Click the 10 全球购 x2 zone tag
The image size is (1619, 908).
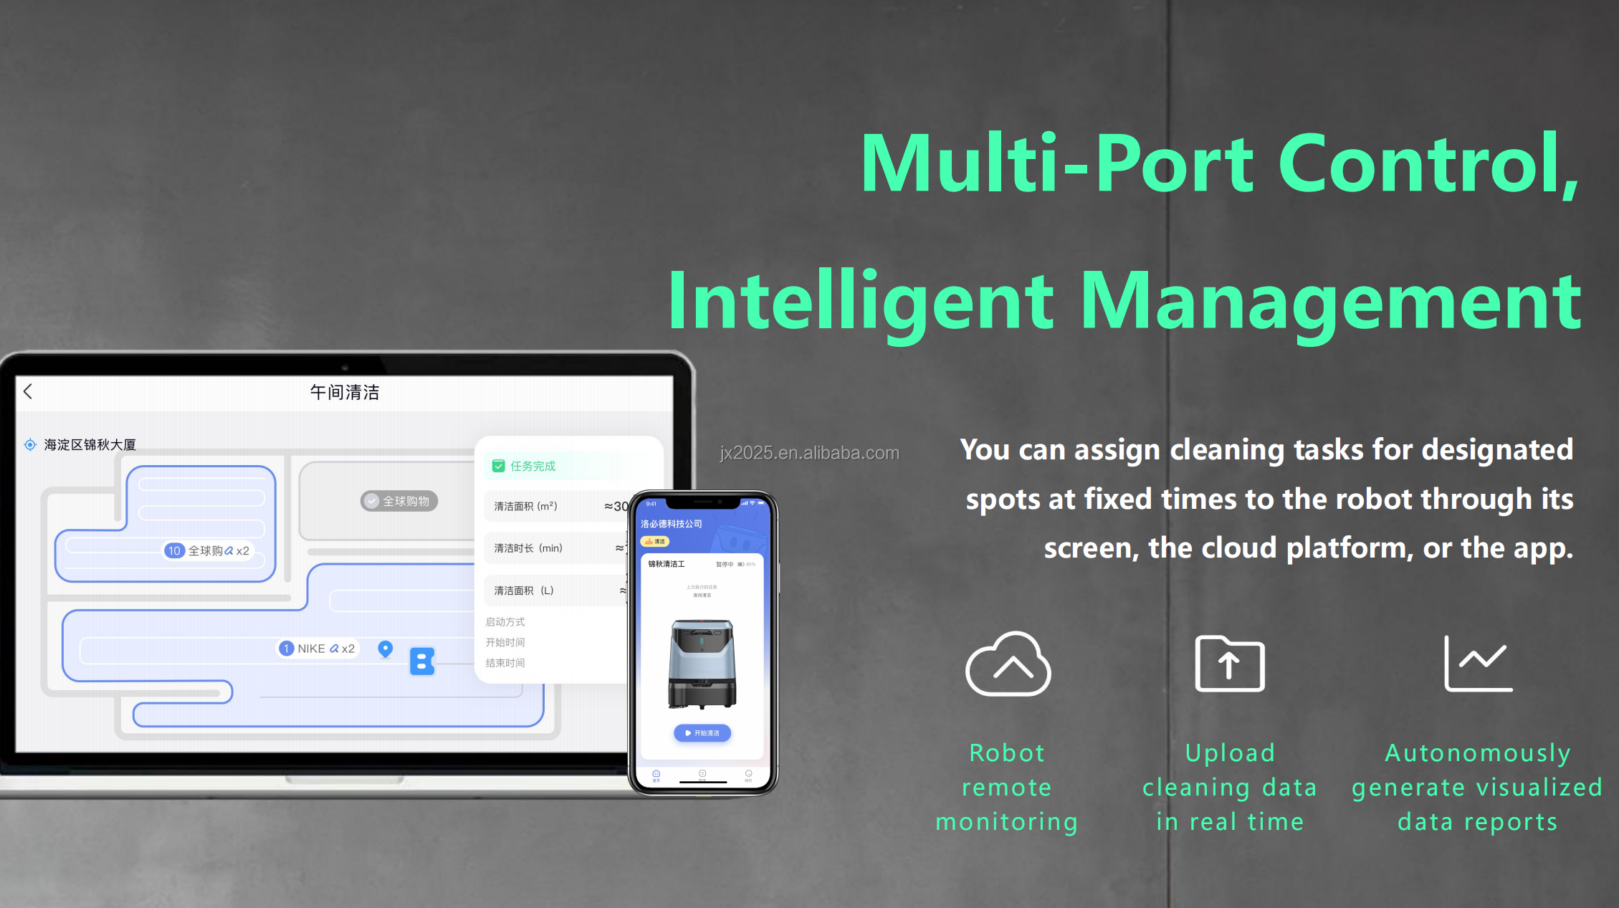[208, 550]
